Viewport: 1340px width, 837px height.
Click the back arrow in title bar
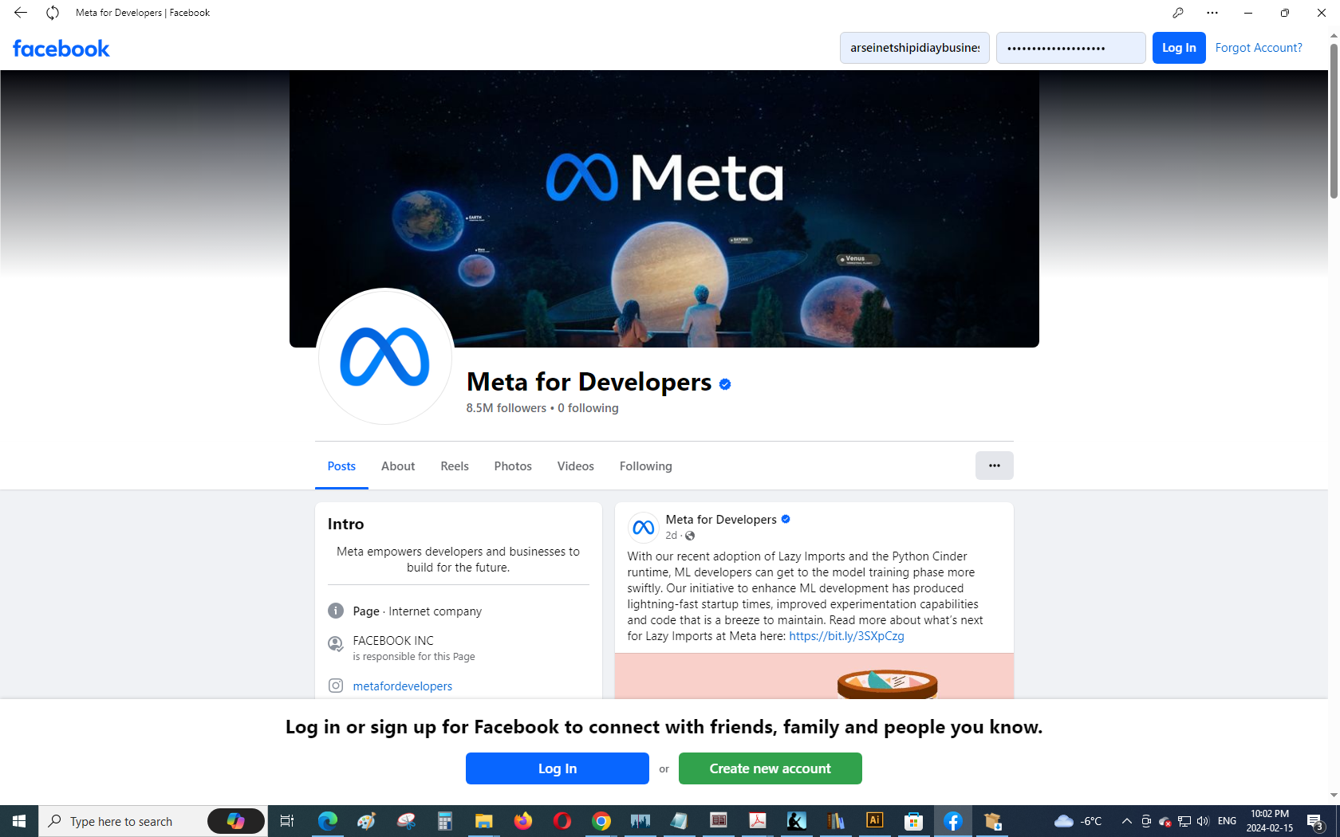pyautogui.click(x=21, y=13)
